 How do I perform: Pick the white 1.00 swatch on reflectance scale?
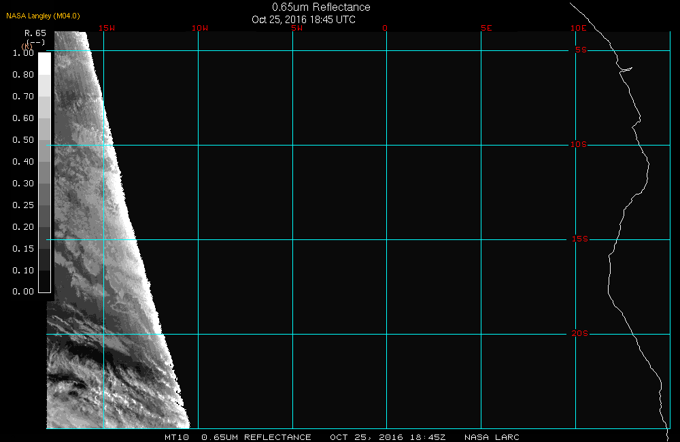(x=44, y=63)
